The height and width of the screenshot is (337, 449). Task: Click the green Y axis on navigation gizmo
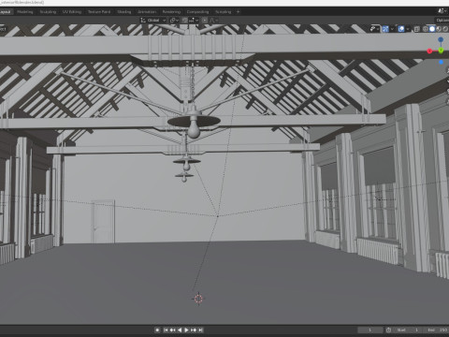(x=441, y=51)
